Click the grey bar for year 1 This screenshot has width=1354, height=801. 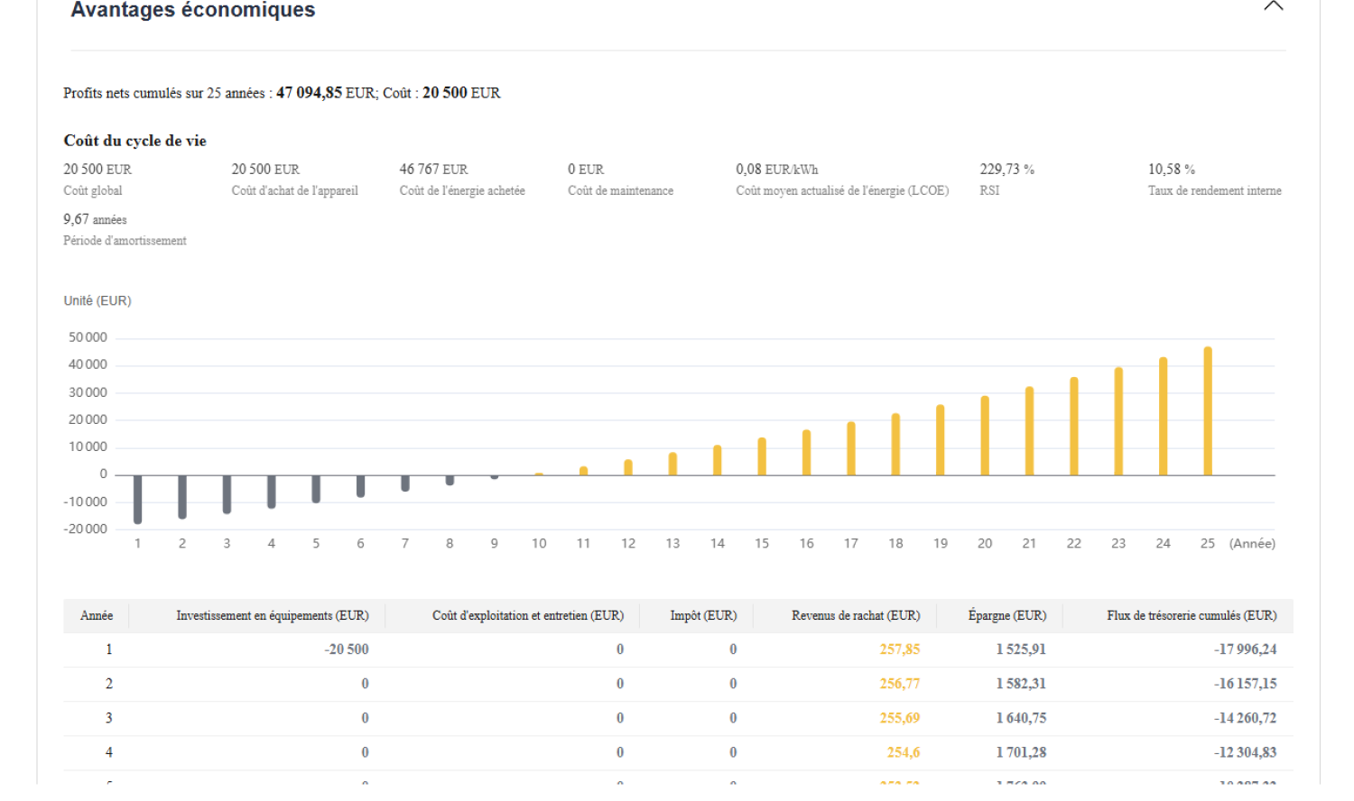pyautogui.click(x=138, y=499)
